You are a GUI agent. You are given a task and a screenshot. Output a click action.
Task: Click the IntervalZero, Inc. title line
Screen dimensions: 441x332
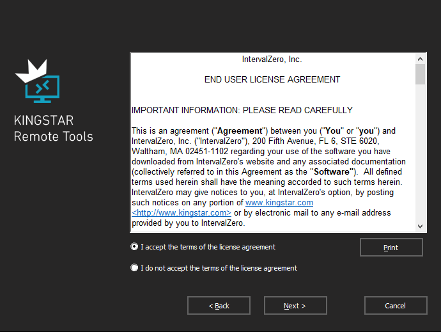272,59
